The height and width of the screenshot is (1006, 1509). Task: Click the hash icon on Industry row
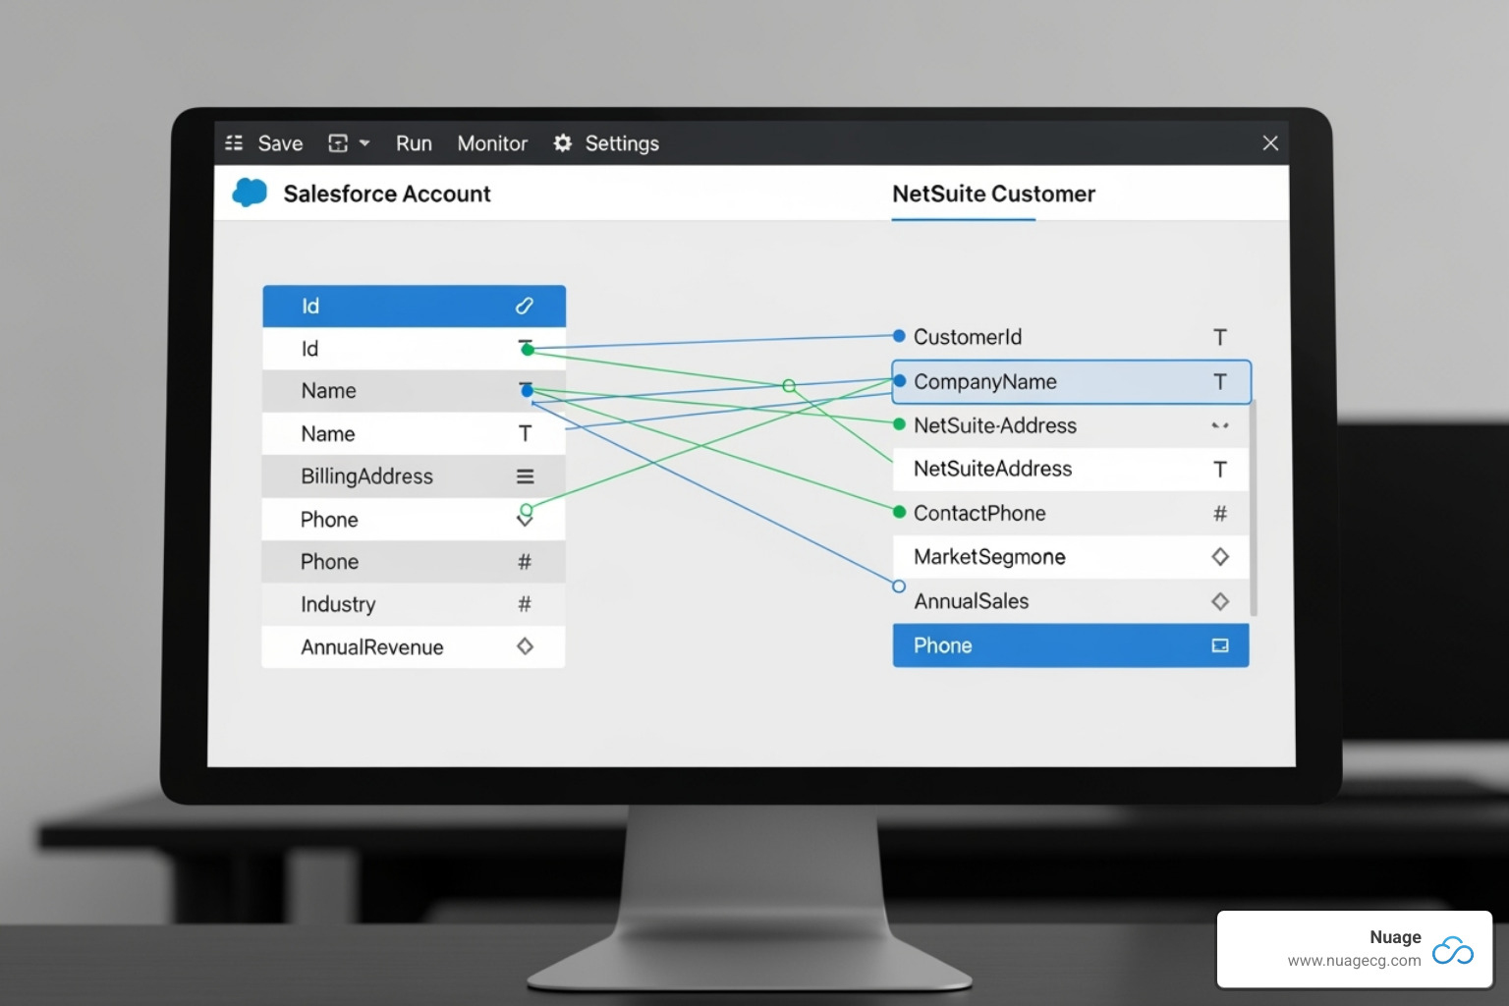tap(525, 604)
